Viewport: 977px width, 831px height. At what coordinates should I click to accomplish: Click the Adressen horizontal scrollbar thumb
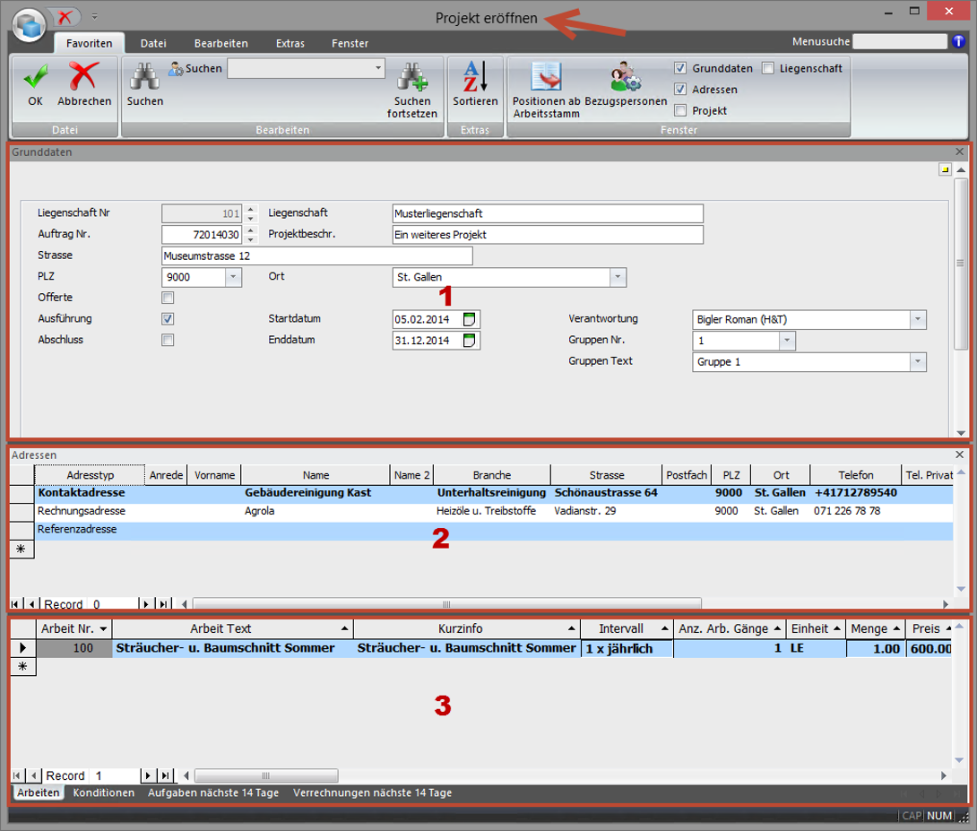pos(446,603)
